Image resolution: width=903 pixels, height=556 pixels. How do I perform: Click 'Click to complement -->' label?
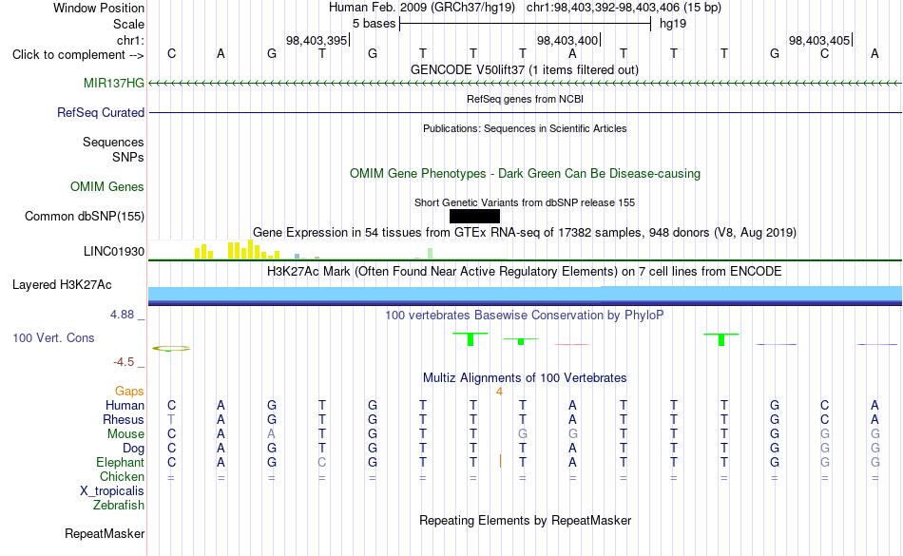(x=78, y=55)
